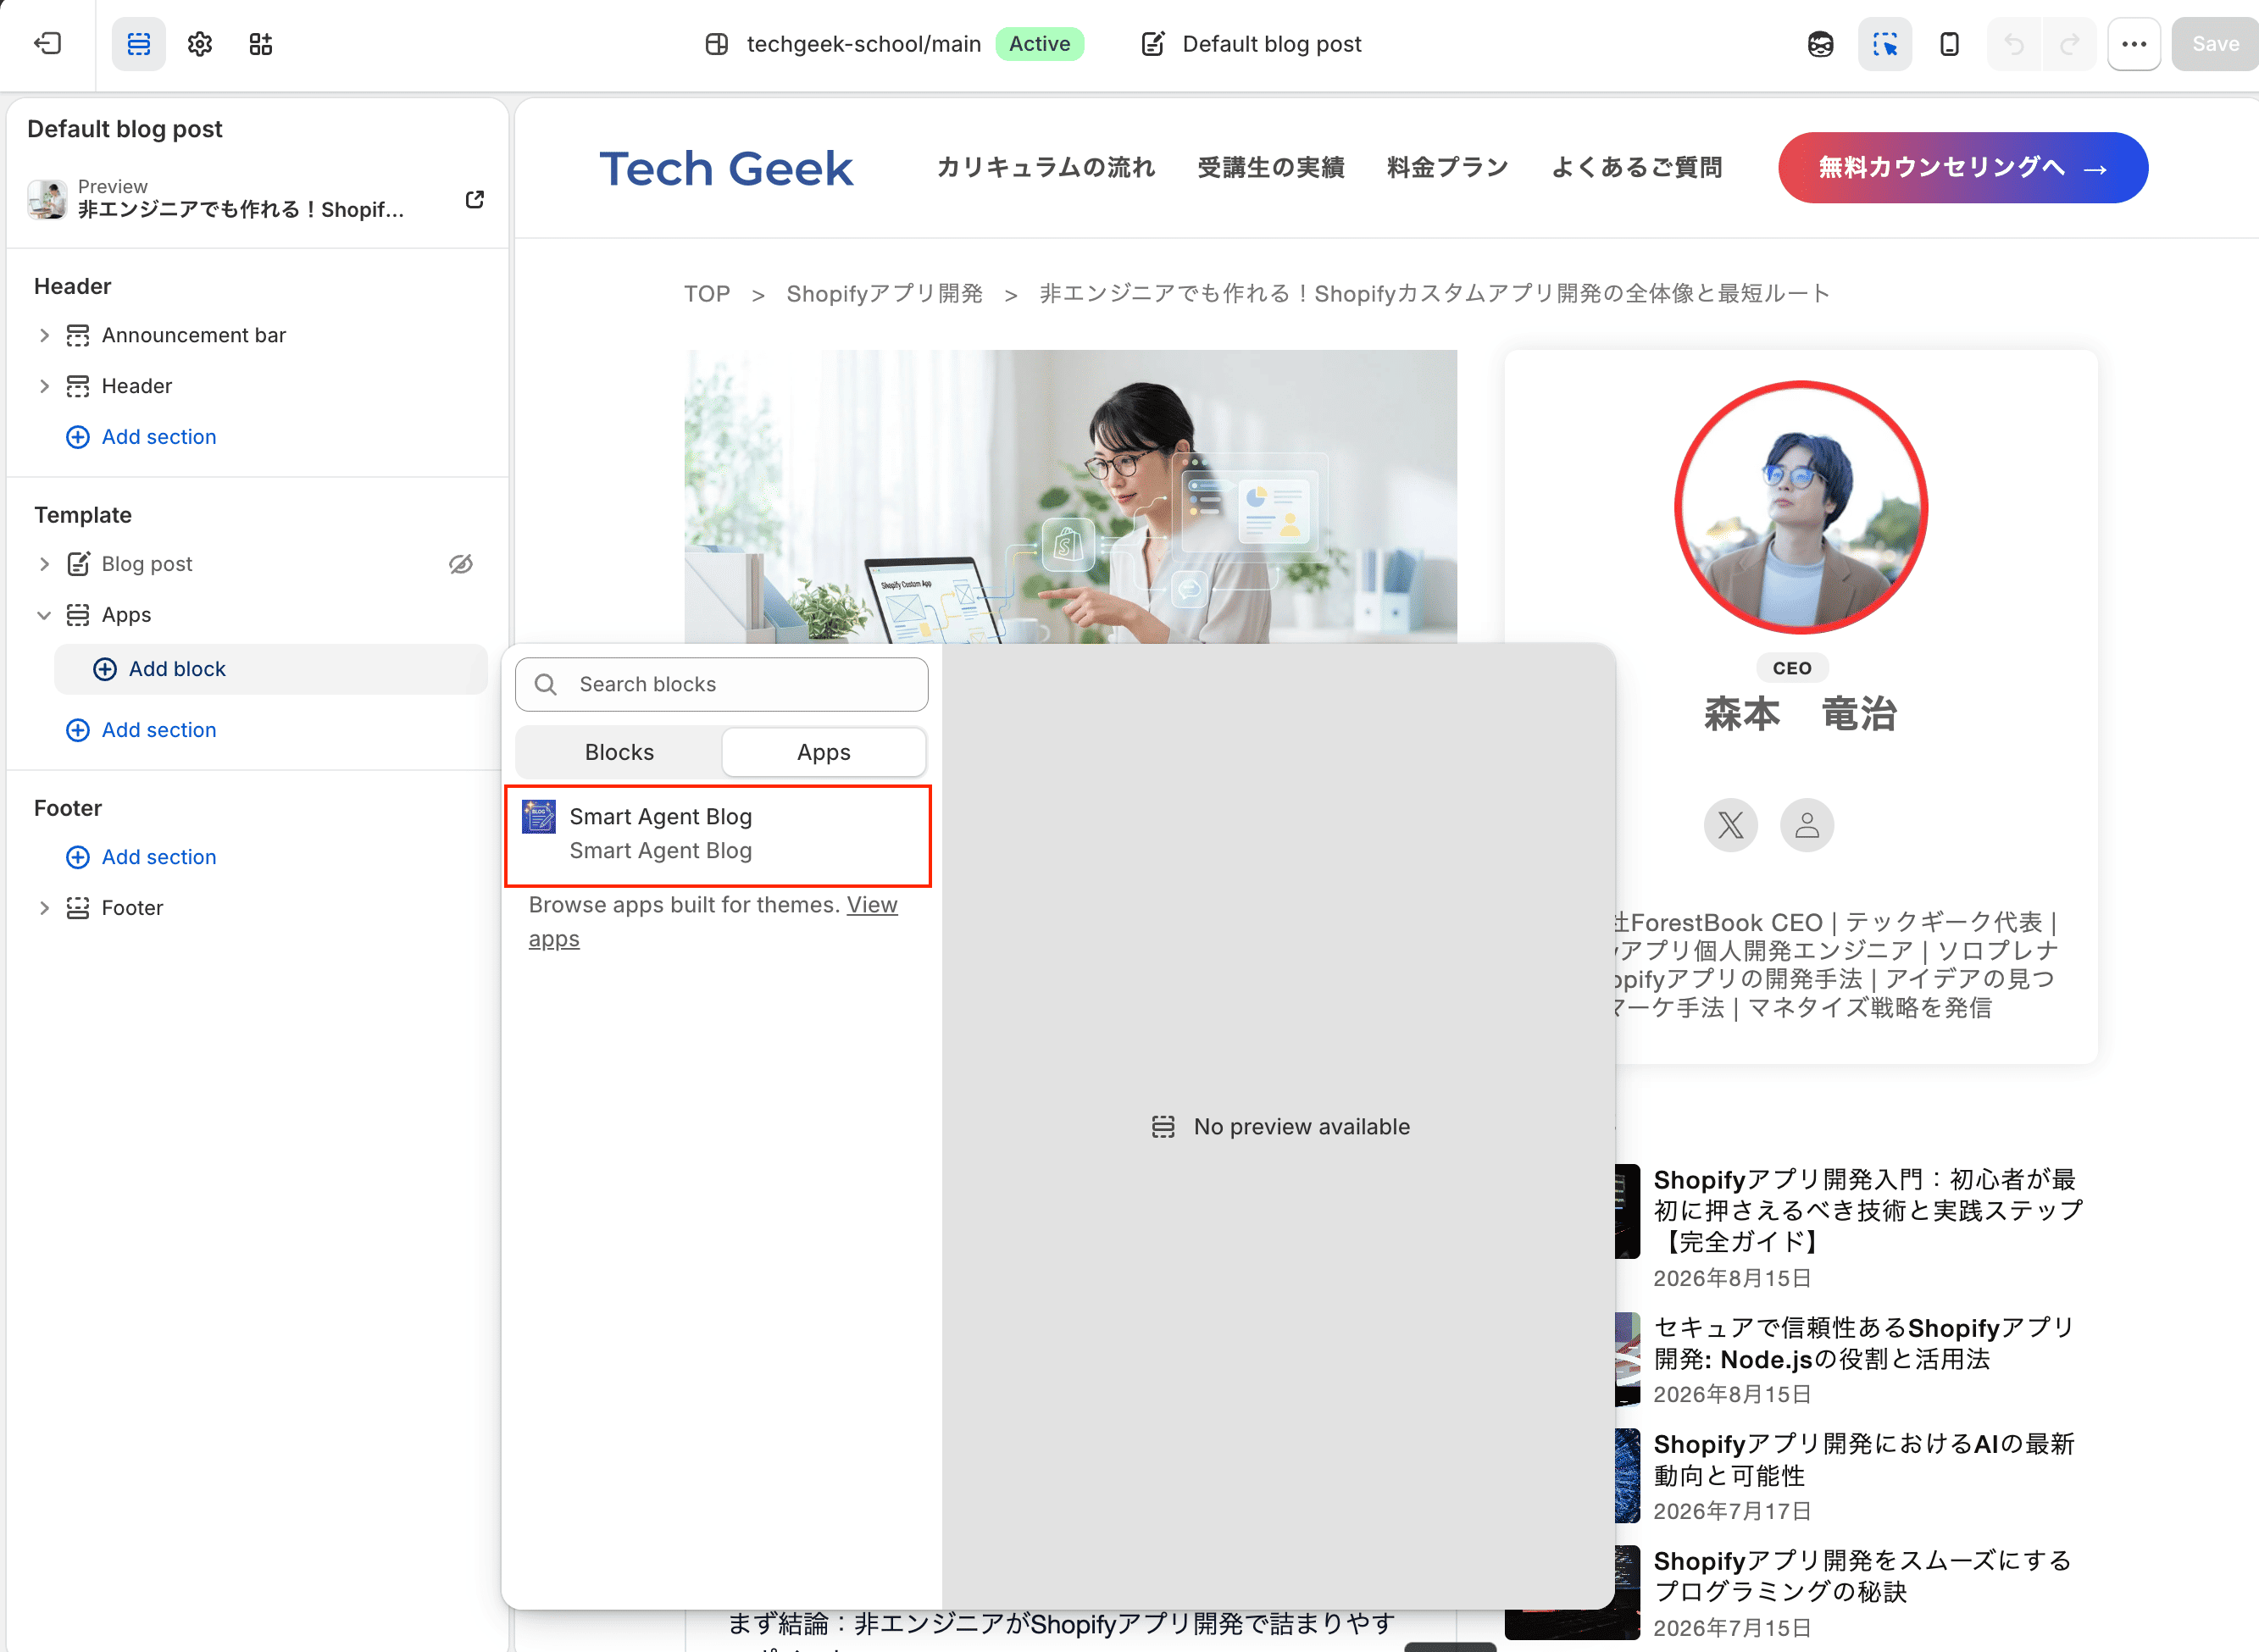Screen dimensions: 2259x1652
Task: Open 受講生の実績 nav item
Action: click(x=1271, y=167)
